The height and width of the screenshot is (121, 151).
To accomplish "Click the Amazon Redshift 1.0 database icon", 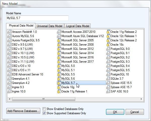I will click(x=10, y=32).
